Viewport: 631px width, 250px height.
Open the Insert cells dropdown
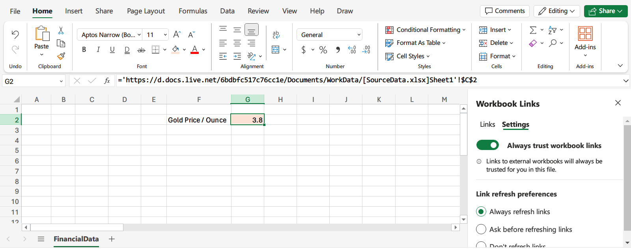(510, 30)
